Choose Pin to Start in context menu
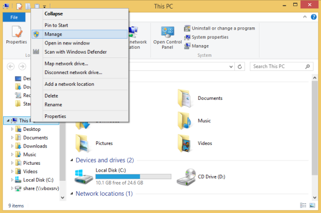Image resolution: width=321 pixels, height=213 pixels. coord(80,25)
